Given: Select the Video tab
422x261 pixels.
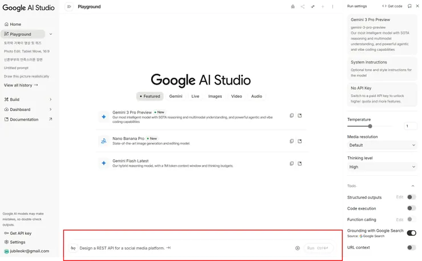Looking at the screenshot, I should coord(237,97).
